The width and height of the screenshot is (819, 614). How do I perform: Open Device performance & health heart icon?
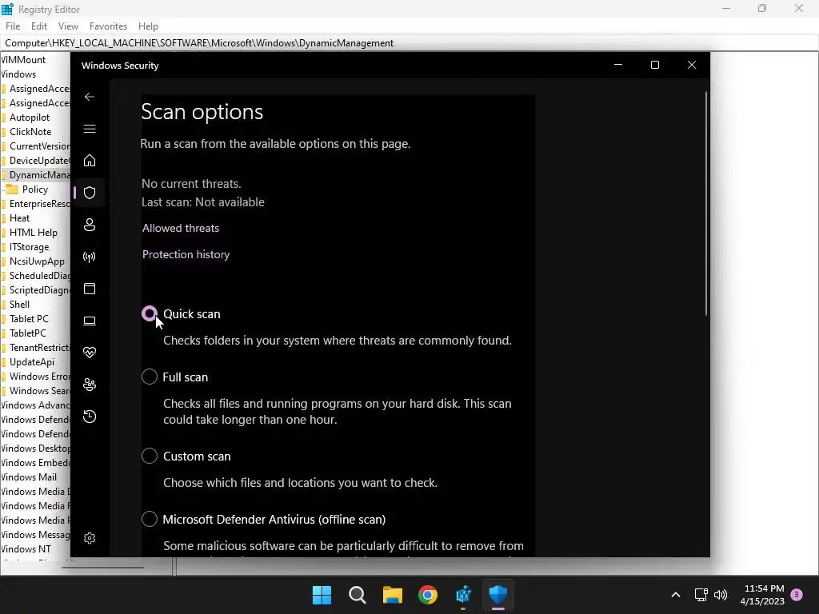click(90, 353)
